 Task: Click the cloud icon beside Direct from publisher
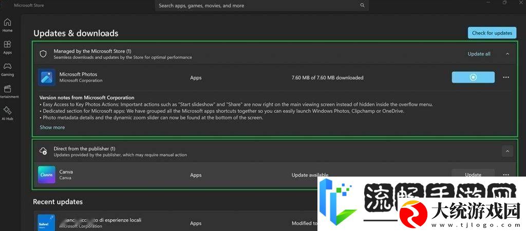43,151
